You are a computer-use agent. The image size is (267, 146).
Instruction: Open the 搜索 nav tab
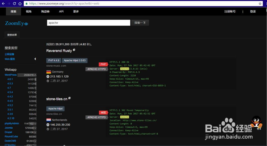click(x=13, y=11)
